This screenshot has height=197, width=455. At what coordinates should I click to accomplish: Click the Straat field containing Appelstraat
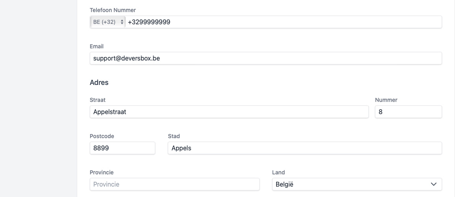coord(229,112)
